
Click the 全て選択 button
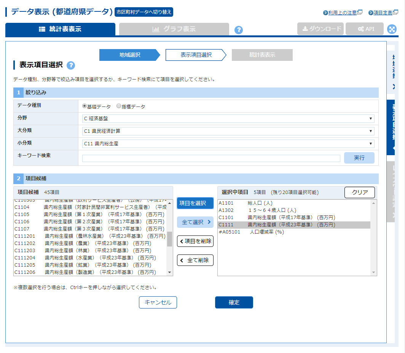coord(195,222)
